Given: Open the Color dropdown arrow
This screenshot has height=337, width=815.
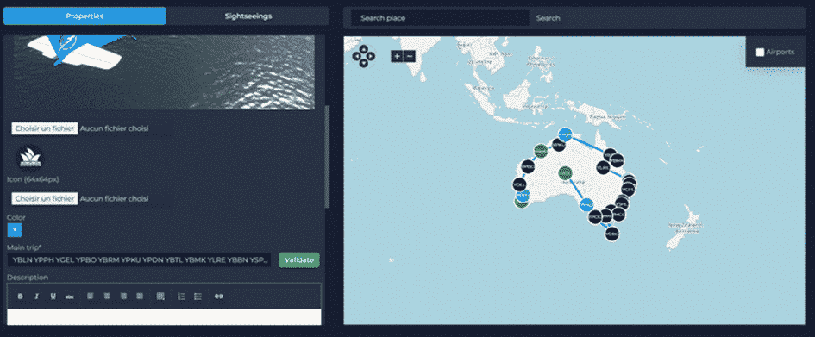Looking at the screenshot, I should [15, 229].
